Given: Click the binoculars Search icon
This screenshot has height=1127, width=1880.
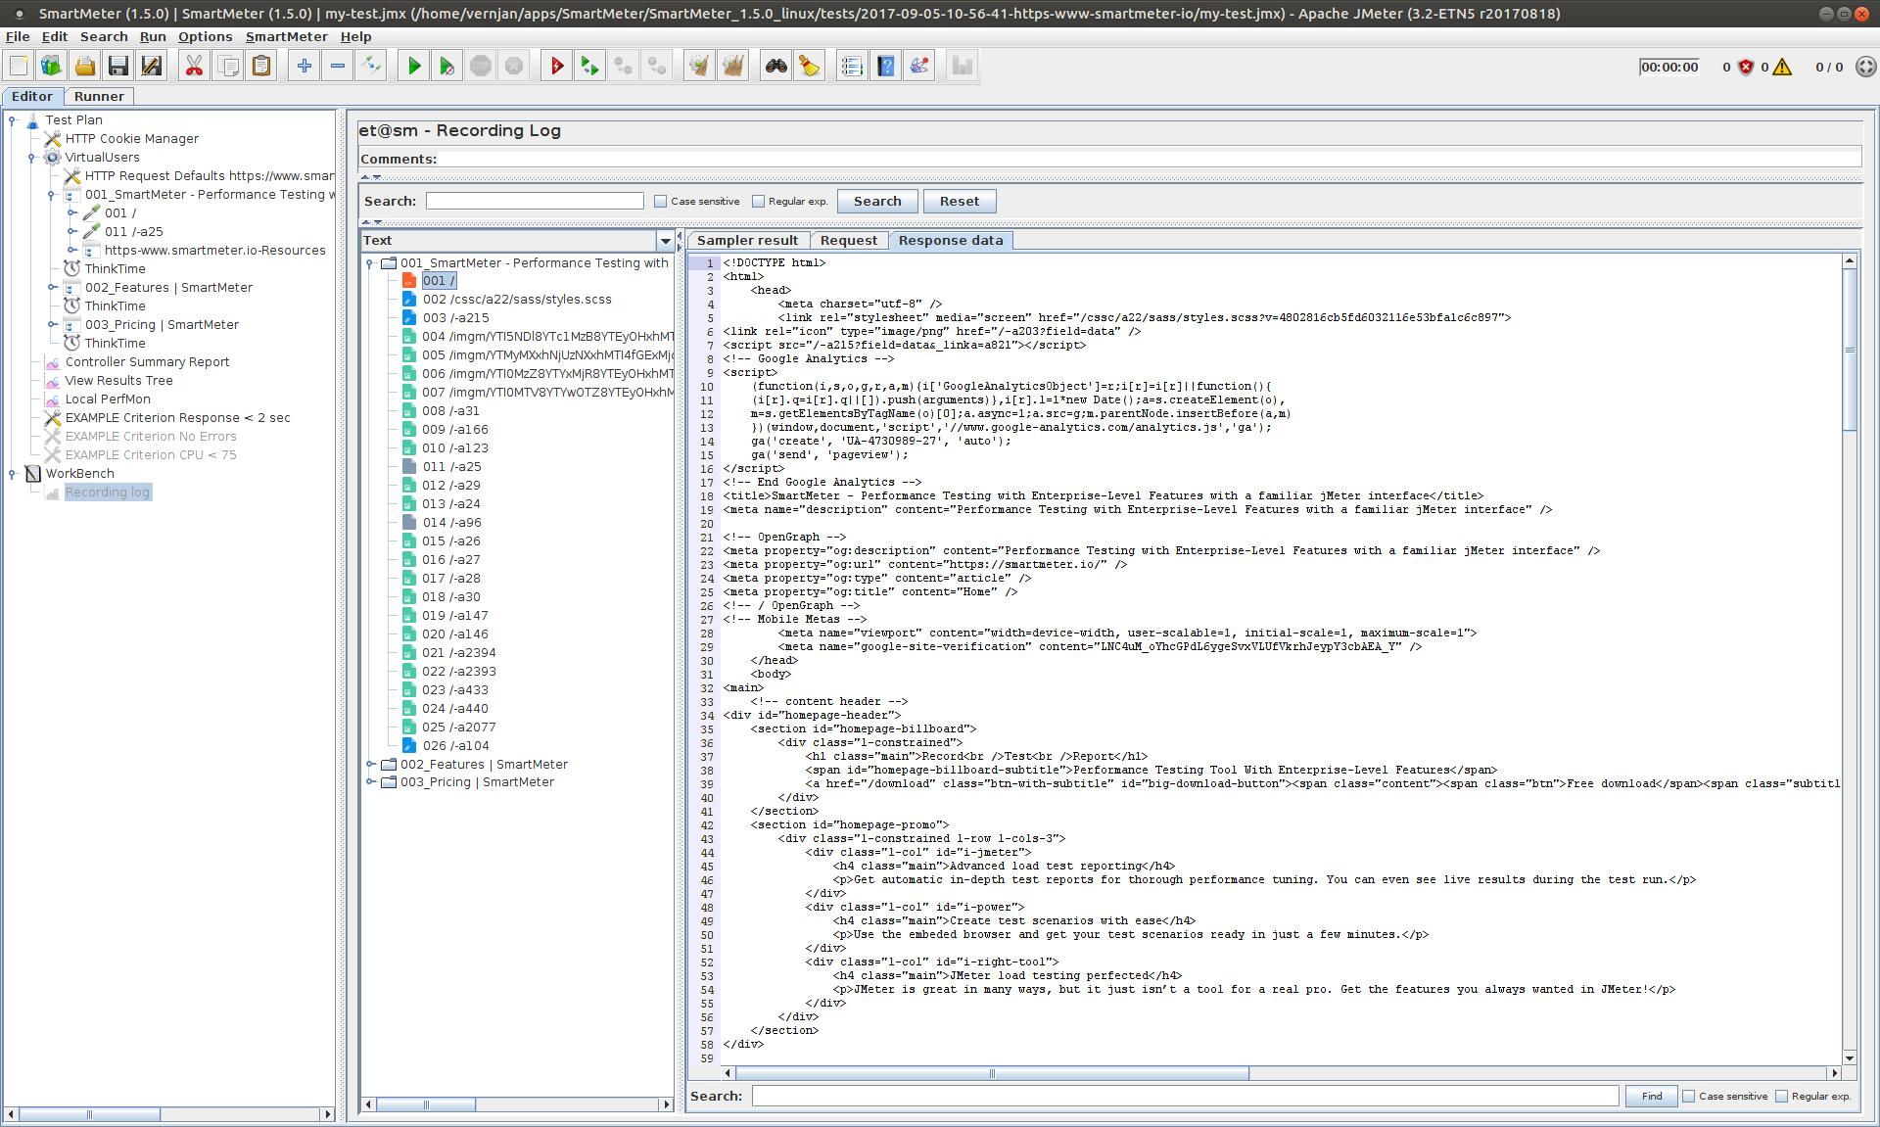Looking at the screenshot, I should [x=775, y=67].
